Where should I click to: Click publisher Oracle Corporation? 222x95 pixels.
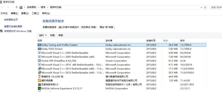pyautogui.click(x=116, y=61)
